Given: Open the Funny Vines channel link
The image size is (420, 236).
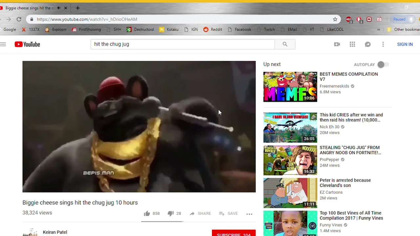Looking at the screenshot, I should (331, 225).
